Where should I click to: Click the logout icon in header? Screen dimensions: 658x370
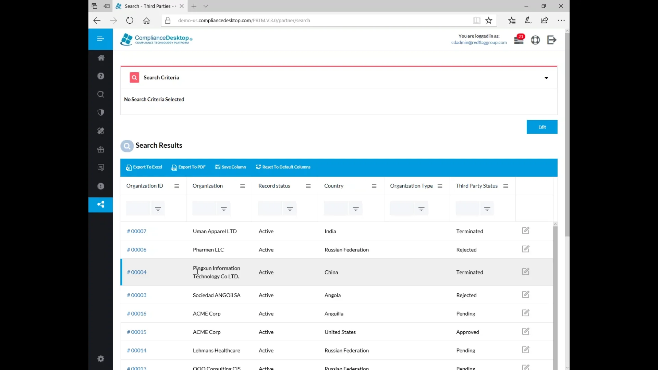[551, 40]
